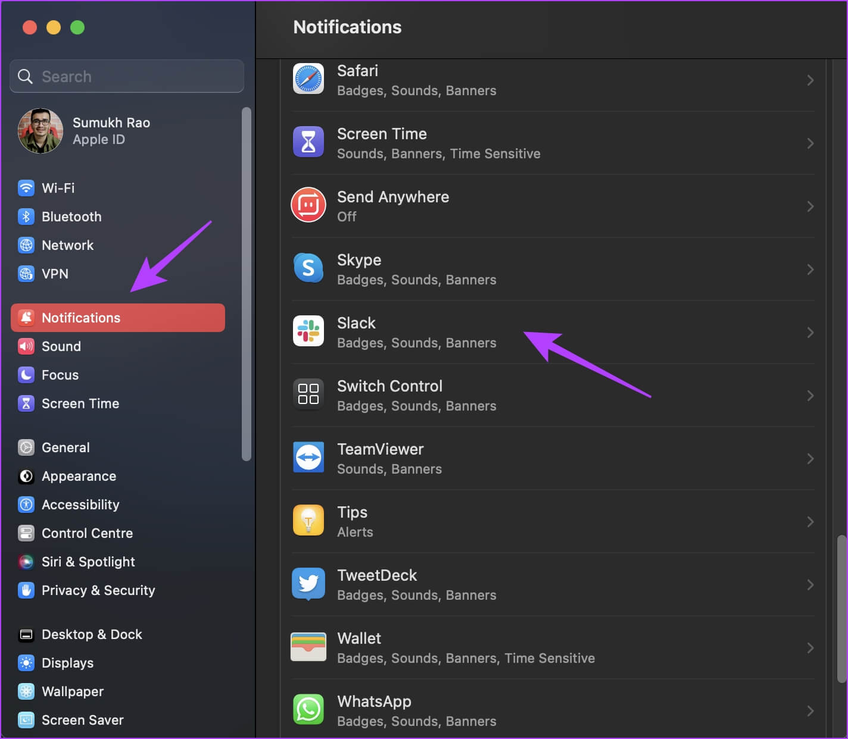Click the WhatsApp app icon
The width and height of the screenshot is (848, 739).
[308, 710]
